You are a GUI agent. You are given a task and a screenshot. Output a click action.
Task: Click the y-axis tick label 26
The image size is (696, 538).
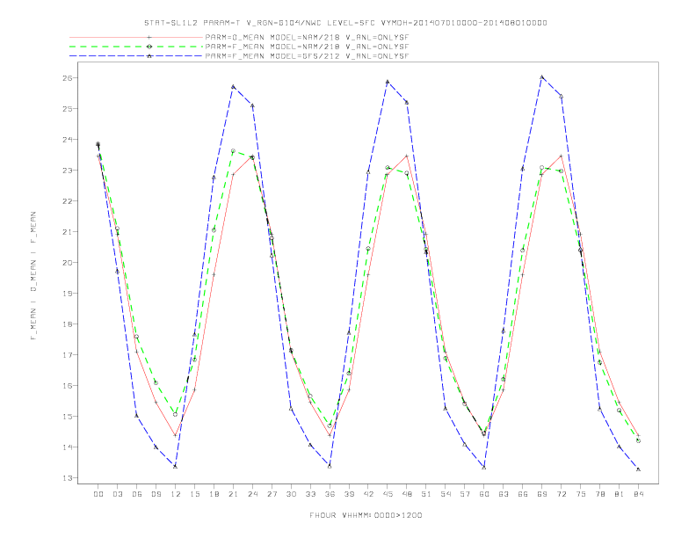[x=68, y=77]
